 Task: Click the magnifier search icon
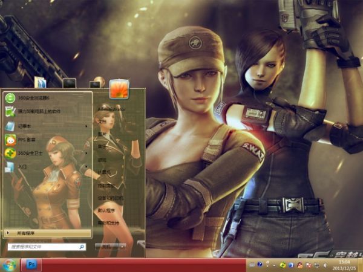coord(82,247)
